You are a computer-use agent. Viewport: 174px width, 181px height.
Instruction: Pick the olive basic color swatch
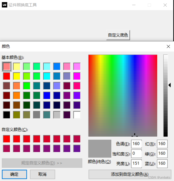[x=17, y=115]
